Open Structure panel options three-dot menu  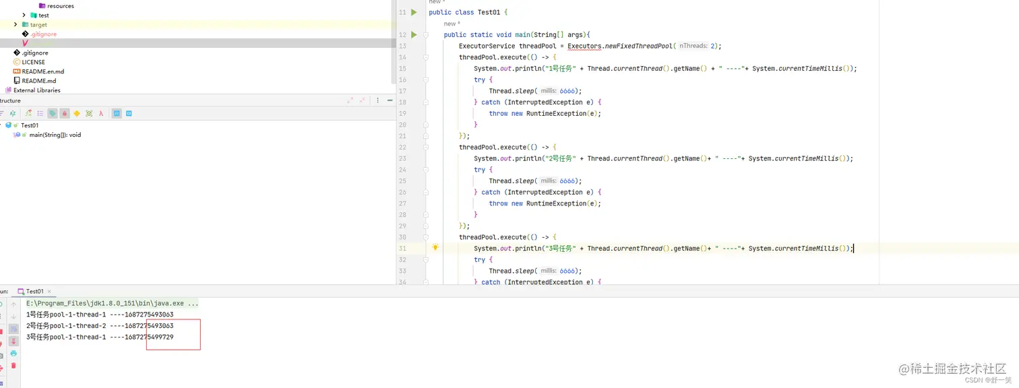[x=378, y=100]
